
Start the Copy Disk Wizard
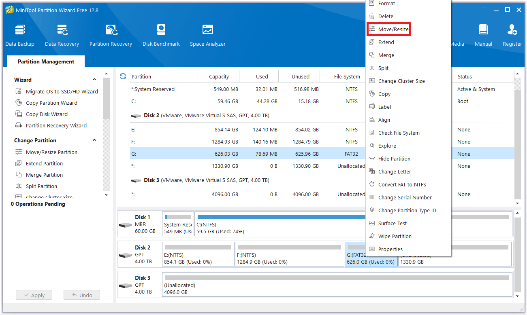click(41, 114)
